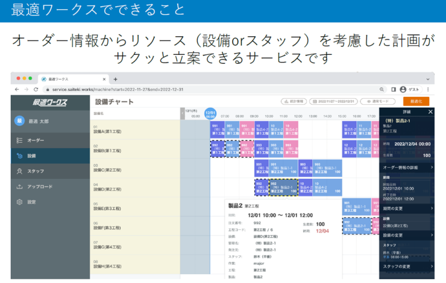Click the browser forward arrow

[27, 89]
